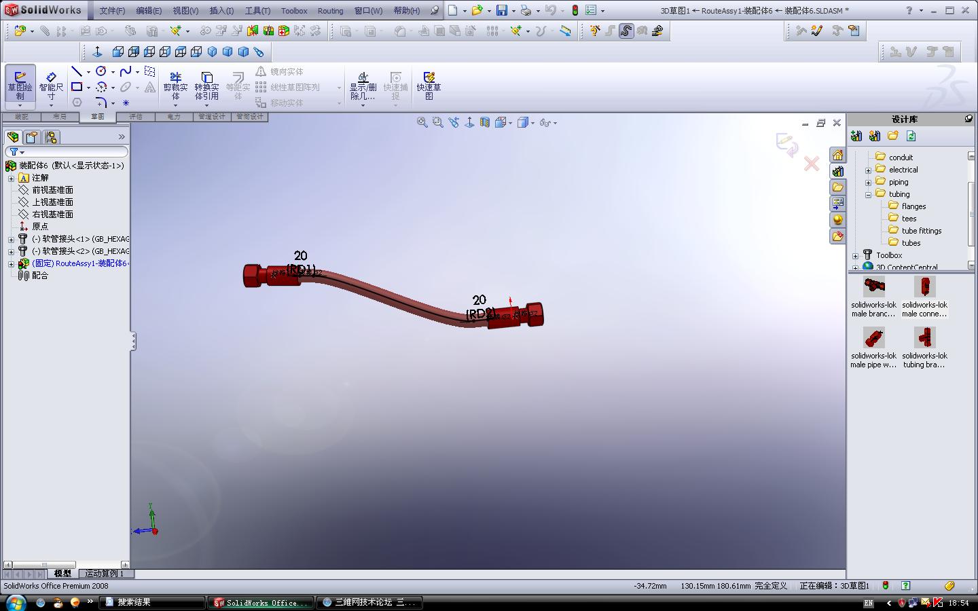Select the Spline sketch tool
The width and height of the screenshot is (978, 611).
click(126, 71)
